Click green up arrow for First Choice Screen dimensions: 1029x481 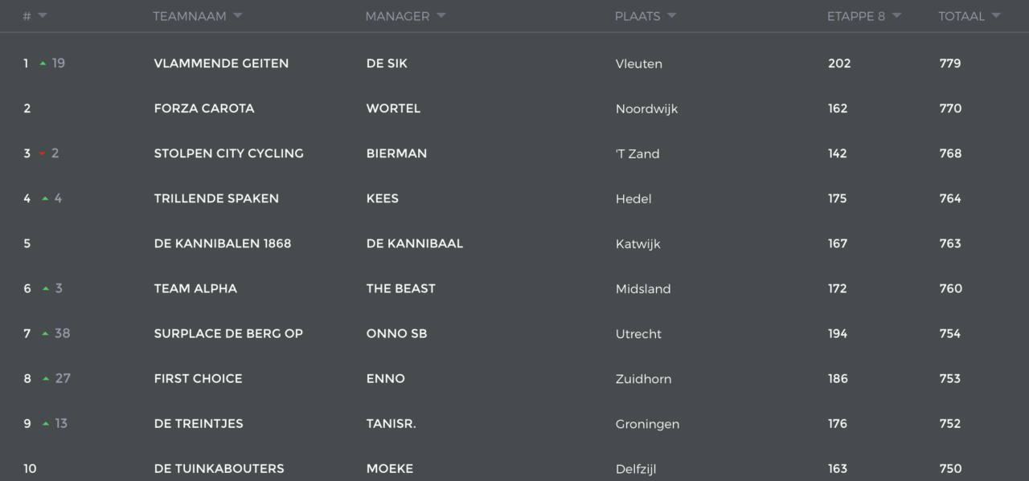click(x=46, y=378)
